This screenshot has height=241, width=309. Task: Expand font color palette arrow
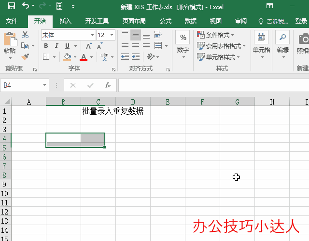tap(91, 57)
